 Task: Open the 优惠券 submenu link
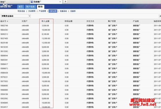pos(73,11)
